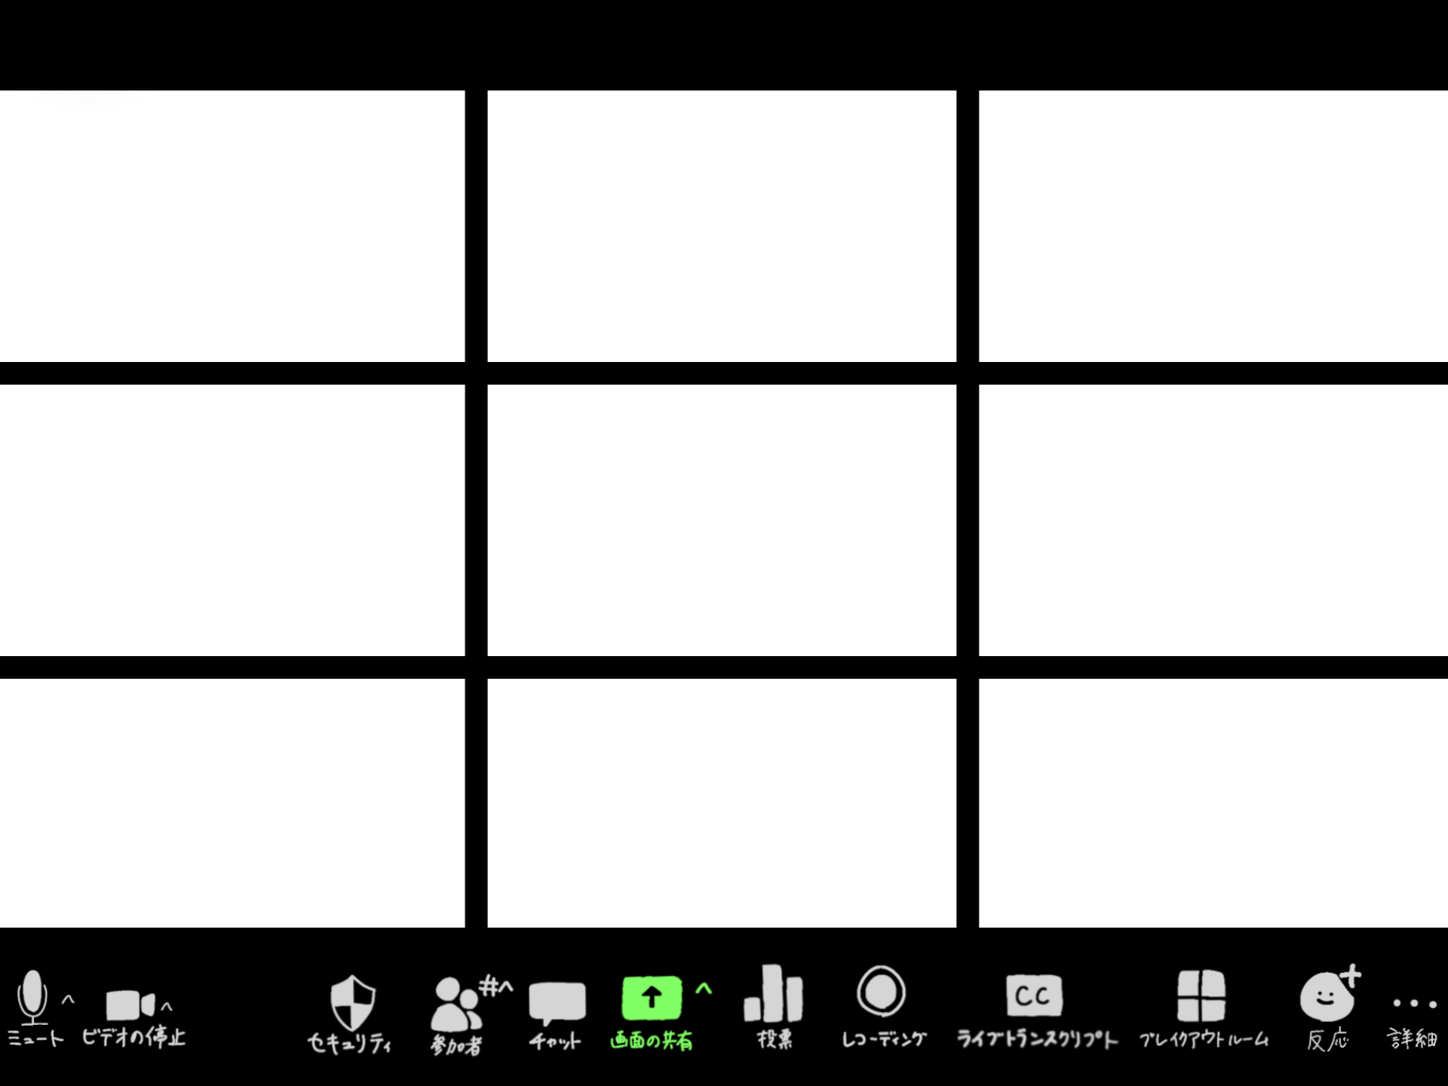Viewport: 1448px width, 1086px height.
Task: Click the ブレイクアウトルーム label text
Action: click(x=1204, y=1040)
